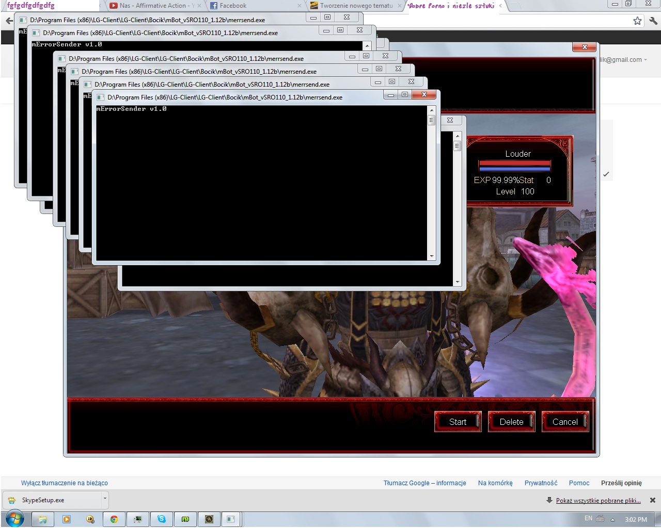Image resolution: width=661 pixels, height=528 pixels.
Task: Click the keyboard icon in the system tray
Action: (x=600, y=520)
